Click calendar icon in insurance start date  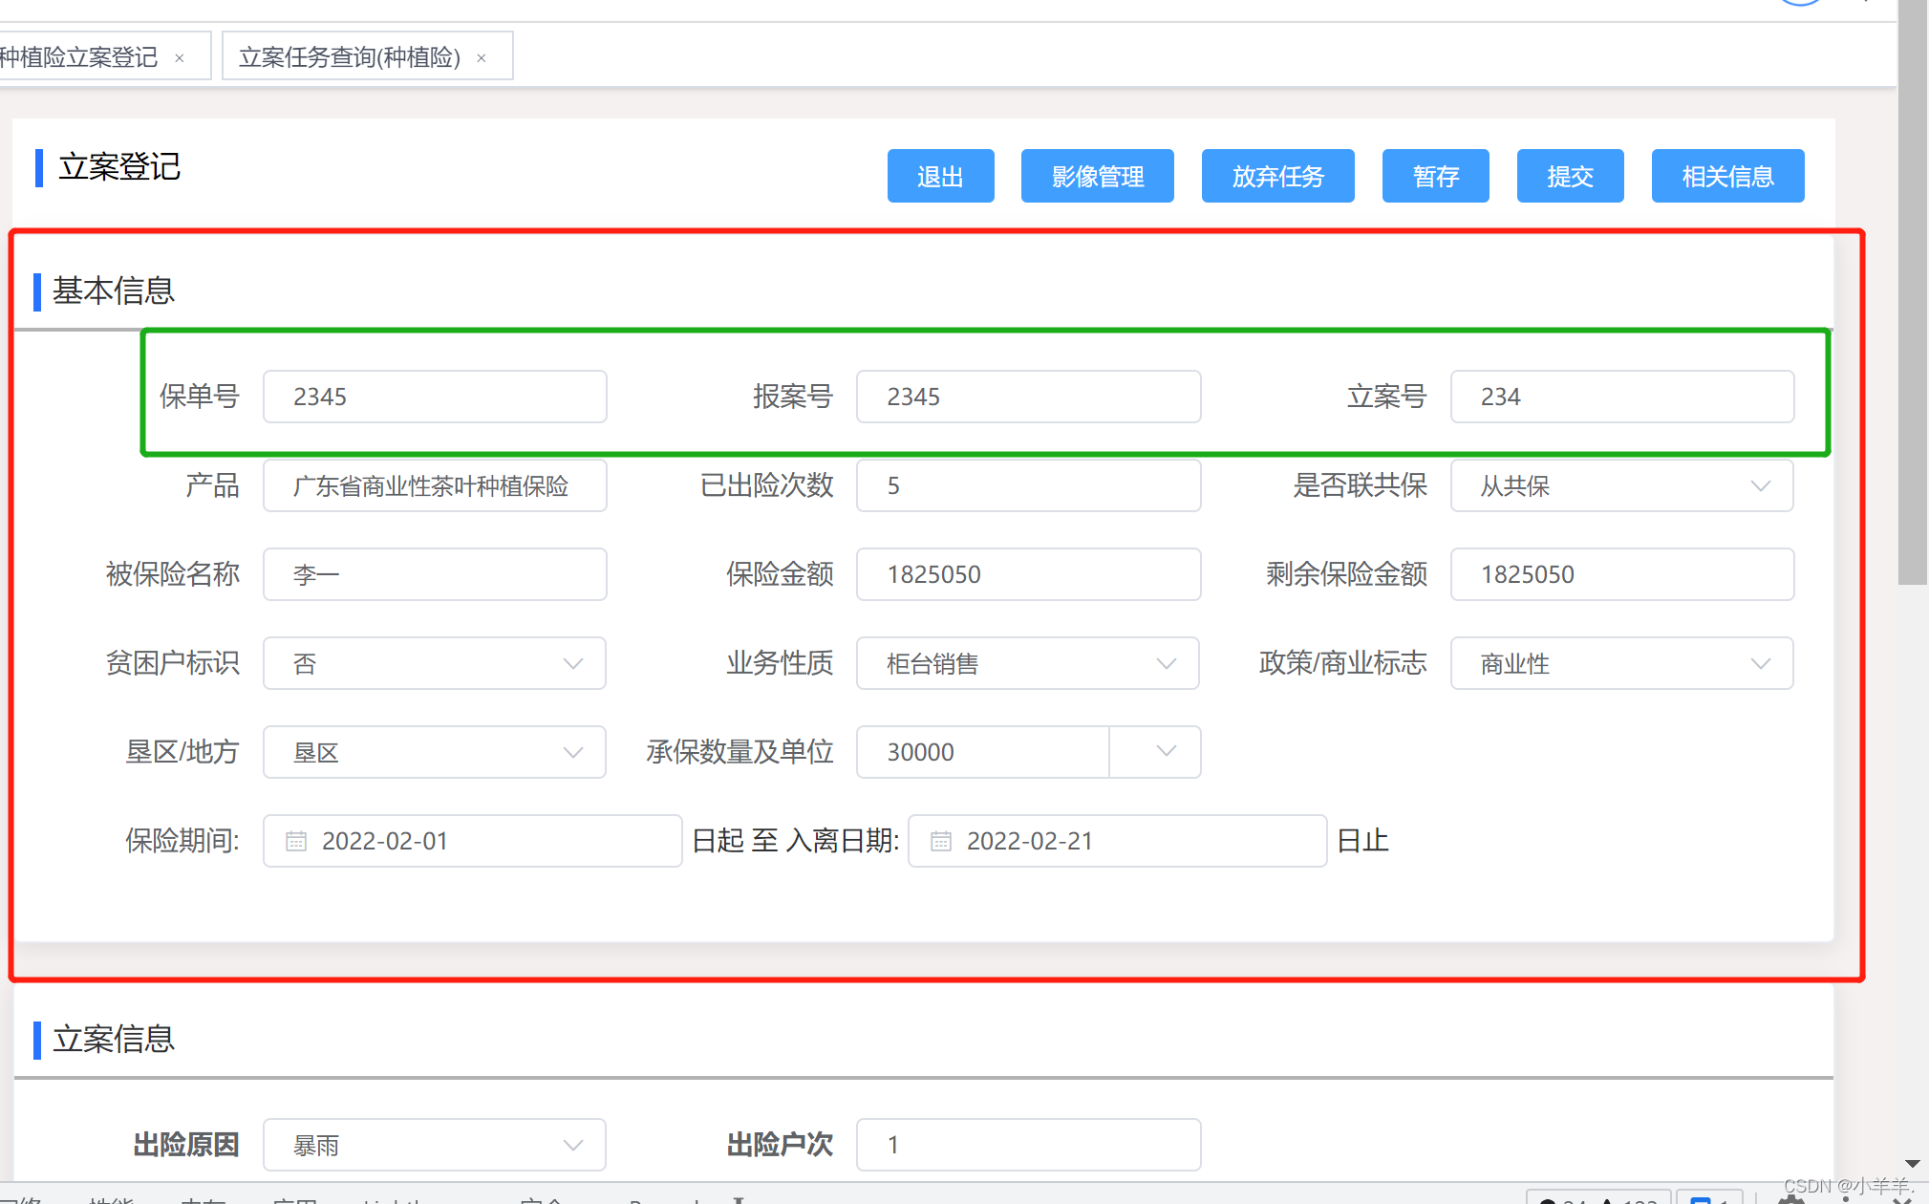[x=296, y=841]
